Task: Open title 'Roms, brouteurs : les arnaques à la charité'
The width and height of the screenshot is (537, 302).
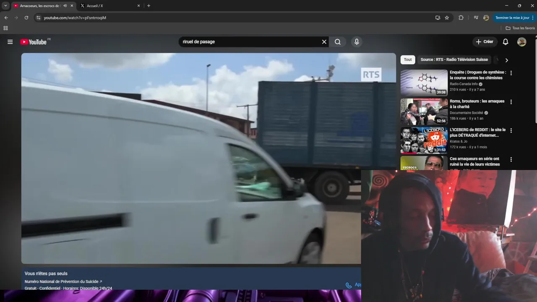Action: click(x=477, y=104)
